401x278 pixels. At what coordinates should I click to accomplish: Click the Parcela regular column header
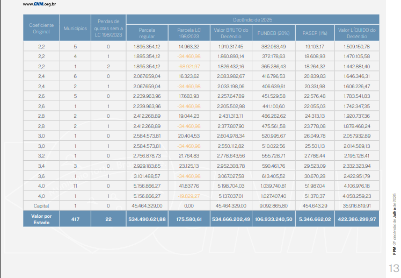147,32
